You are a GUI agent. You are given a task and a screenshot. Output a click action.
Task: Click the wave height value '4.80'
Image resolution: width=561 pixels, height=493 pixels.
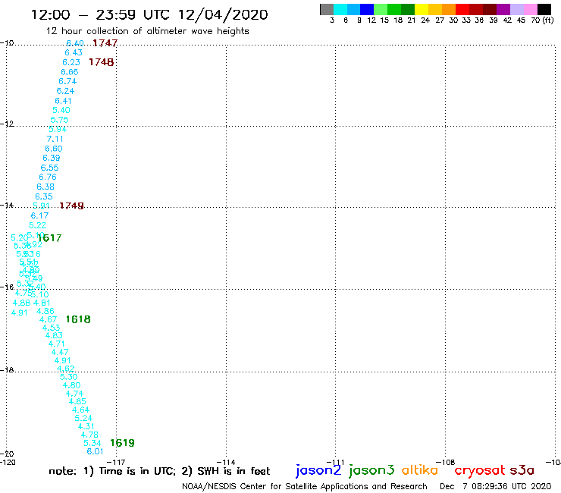click(71, 385)
